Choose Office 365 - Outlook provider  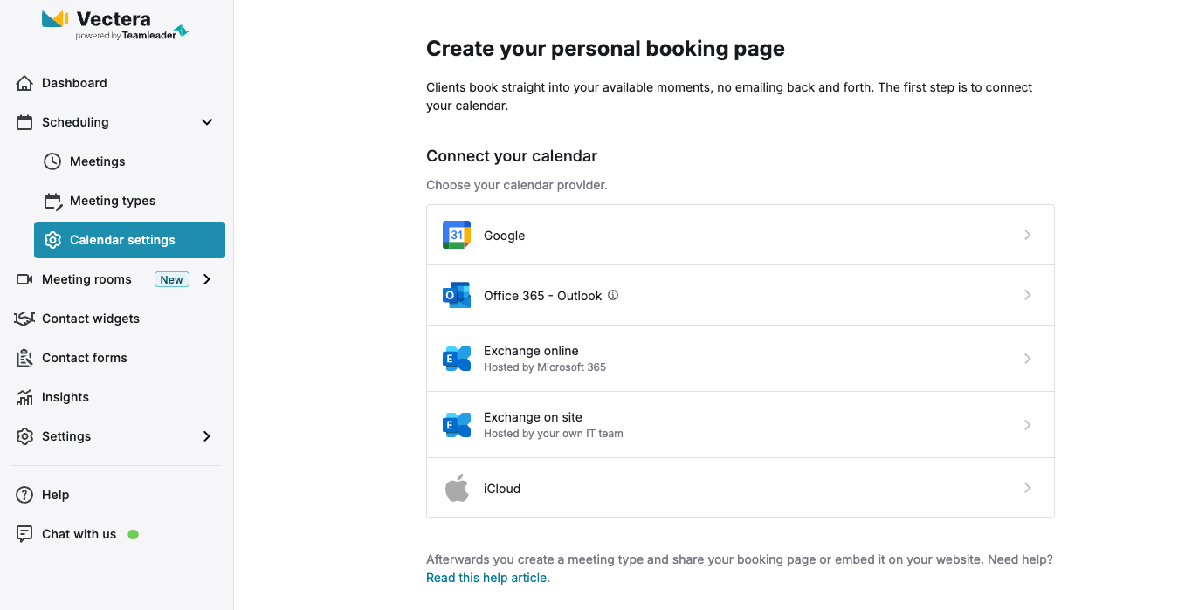(741, 295)
